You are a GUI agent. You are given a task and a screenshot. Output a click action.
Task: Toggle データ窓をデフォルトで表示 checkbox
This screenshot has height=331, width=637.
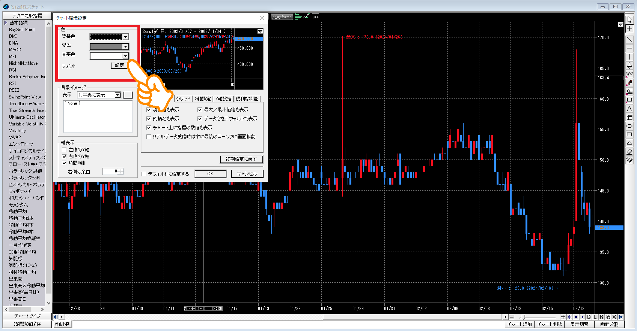(200, 119)
